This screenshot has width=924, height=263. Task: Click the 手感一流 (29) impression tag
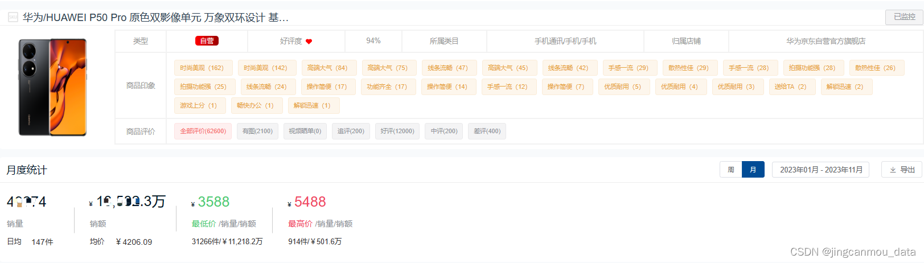tap(630, 68)
